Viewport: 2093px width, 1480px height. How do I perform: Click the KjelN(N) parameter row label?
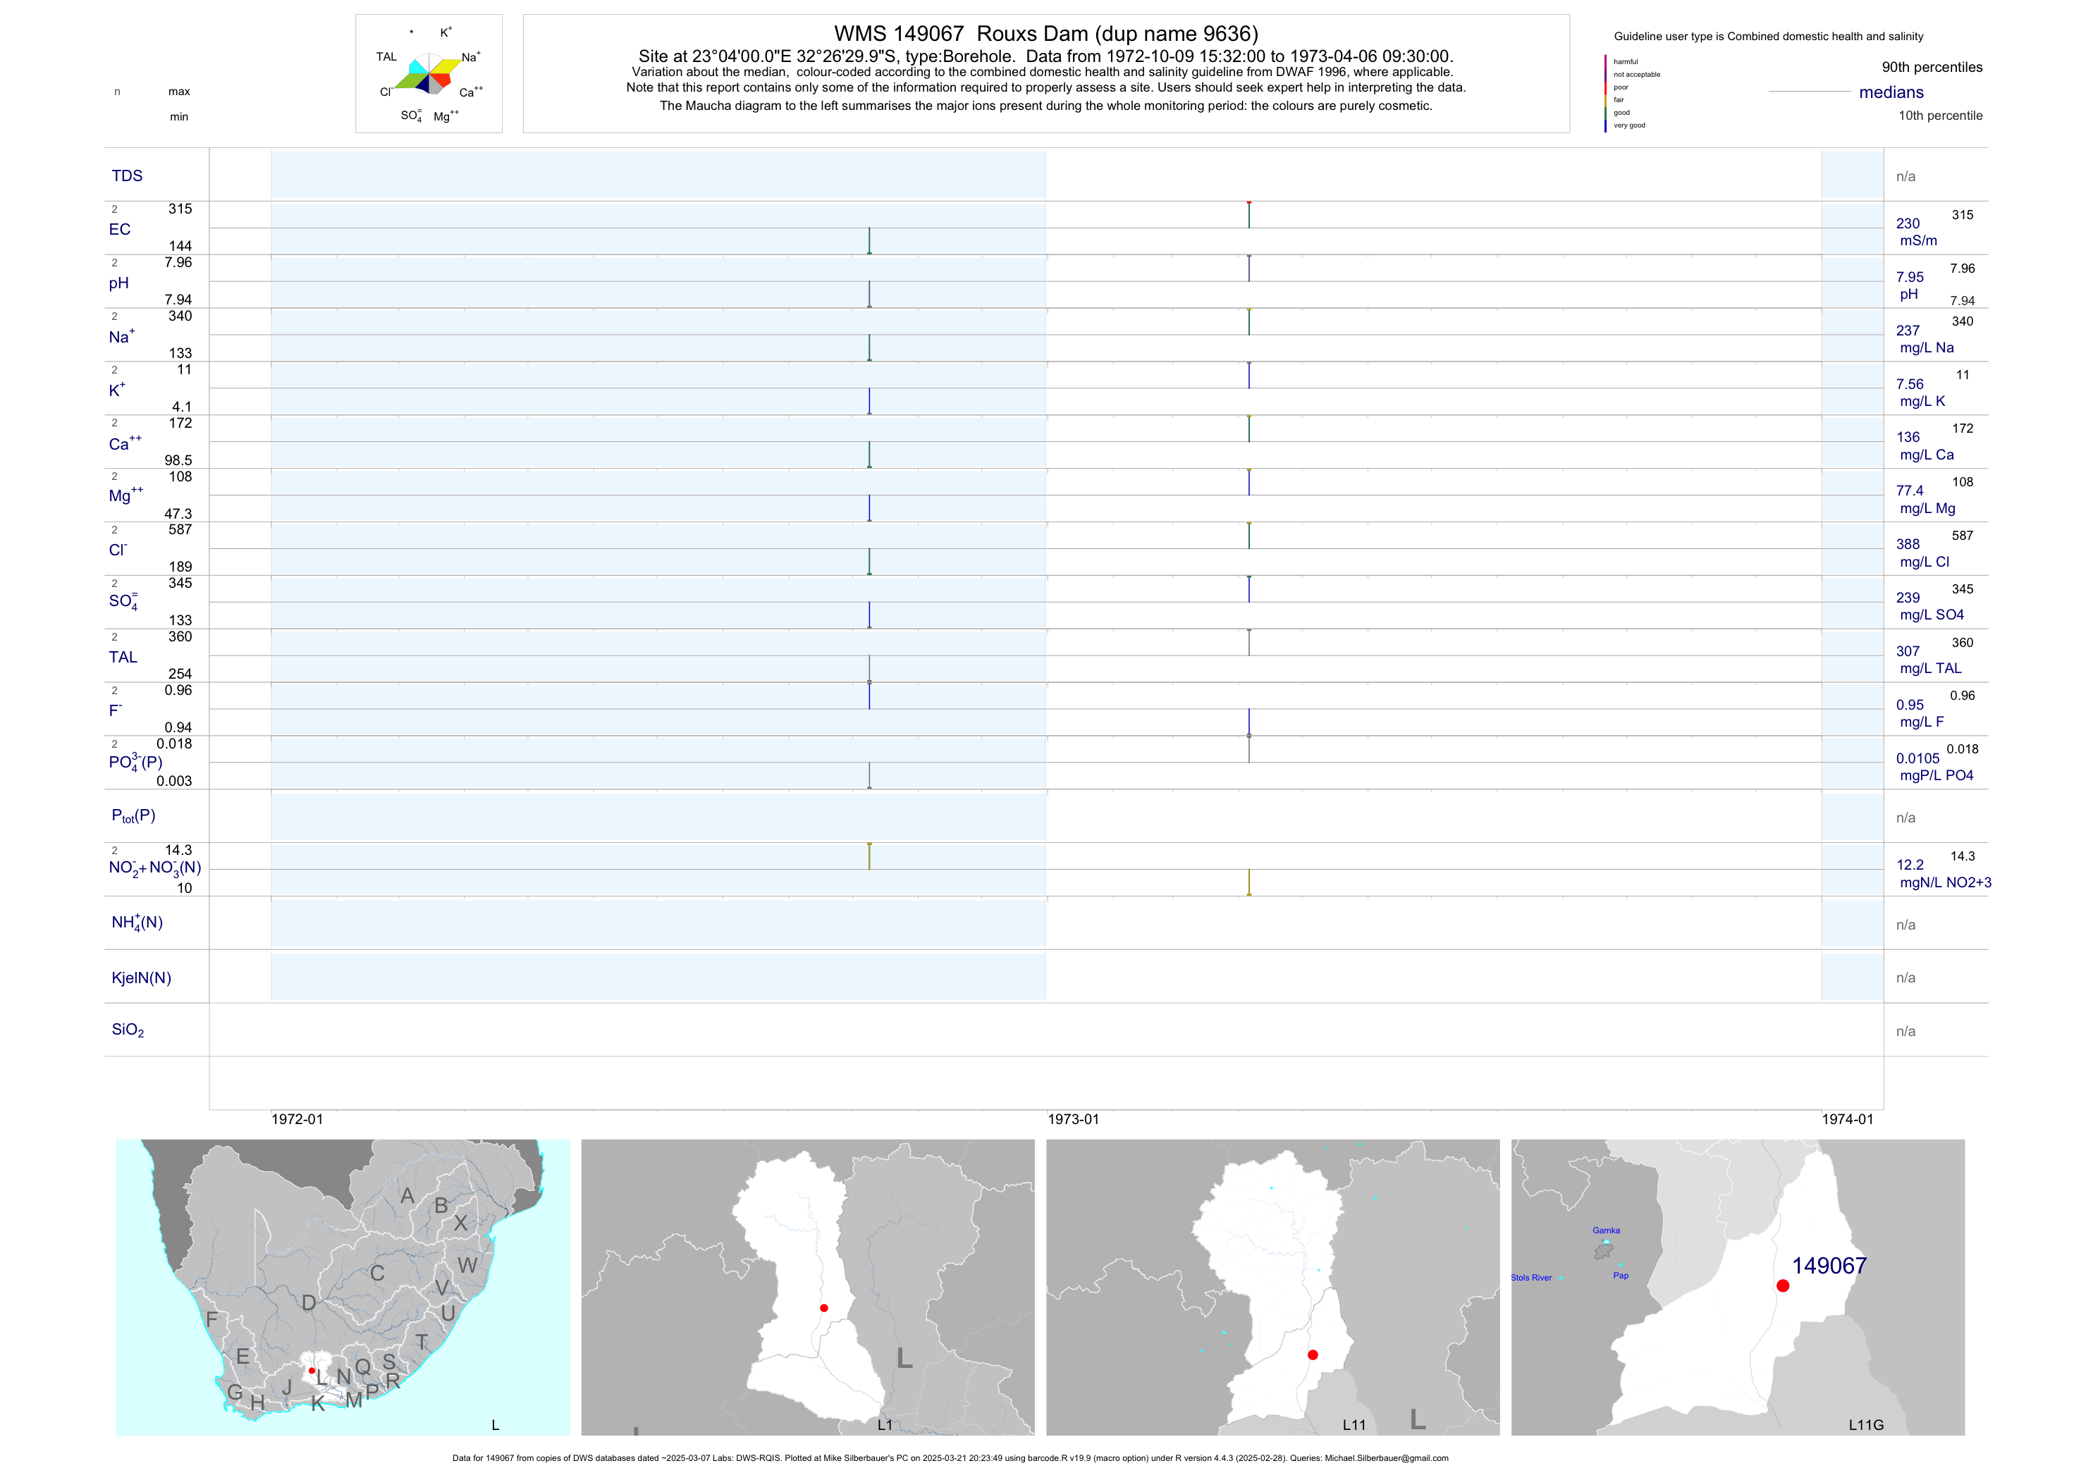(x=141, y=978)
